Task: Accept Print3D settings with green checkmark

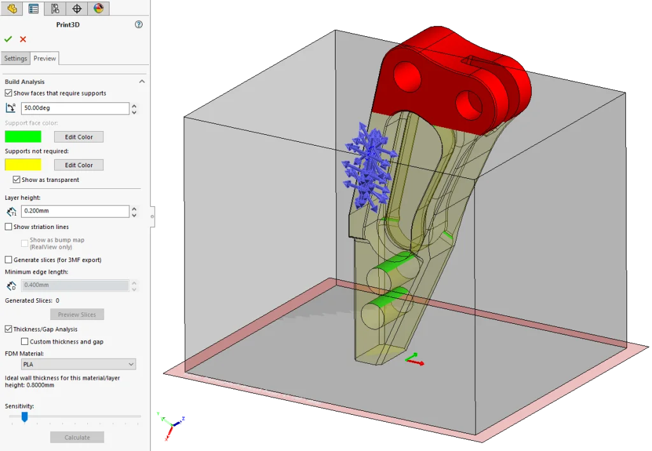Action: coord(8,39)
